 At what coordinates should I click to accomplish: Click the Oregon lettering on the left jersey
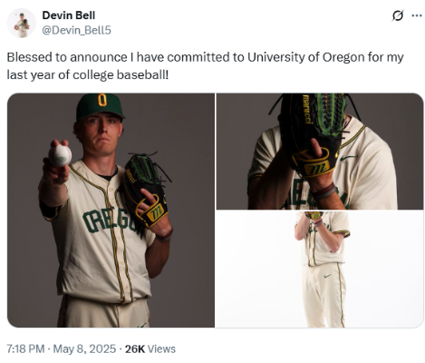click(x=110, y=220)
